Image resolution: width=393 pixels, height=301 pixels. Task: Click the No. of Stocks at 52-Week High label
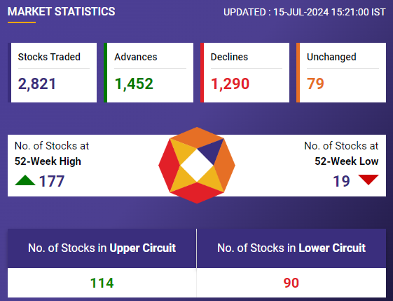[x=52, y=154]
